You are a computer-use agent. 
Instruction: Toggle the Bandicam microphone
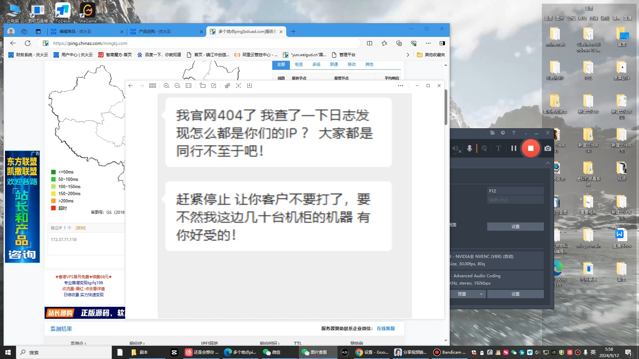[x=469, y=148]
